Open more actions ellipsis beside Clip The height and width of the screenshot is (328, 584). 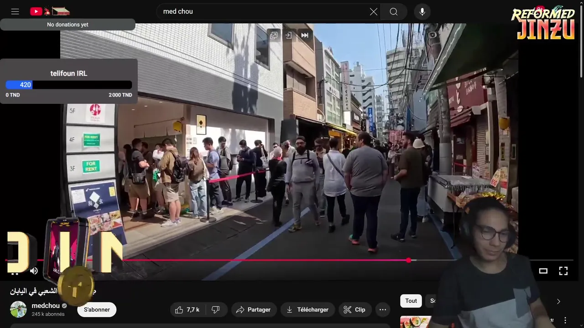coord(383,310)
